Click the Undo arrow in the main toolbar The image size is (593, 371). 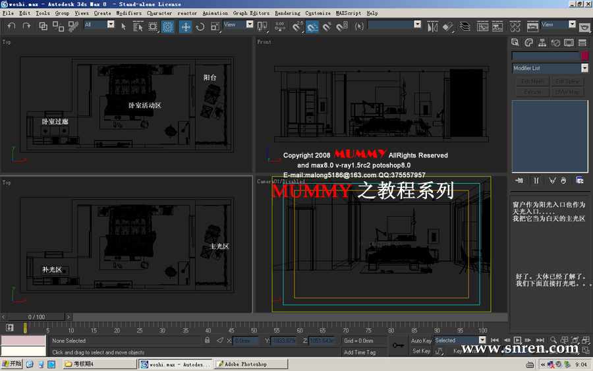[11, 26]
